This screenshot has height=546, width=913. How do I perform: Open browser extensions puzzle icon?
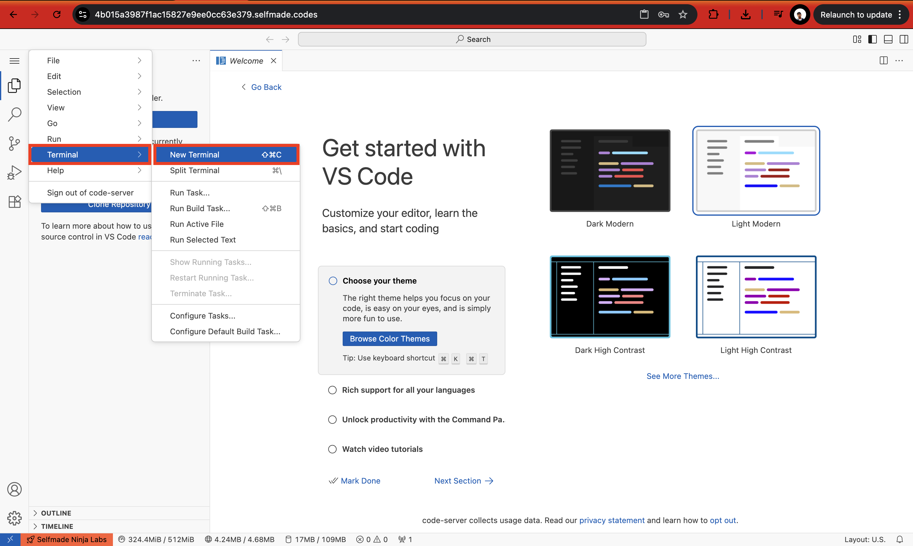pos(713,14)
